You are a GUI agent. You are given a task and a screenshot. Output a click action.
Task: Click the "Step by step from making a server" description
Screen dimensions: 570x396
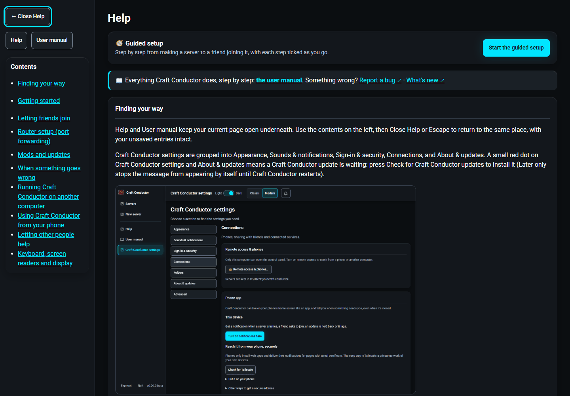(222, 53)
